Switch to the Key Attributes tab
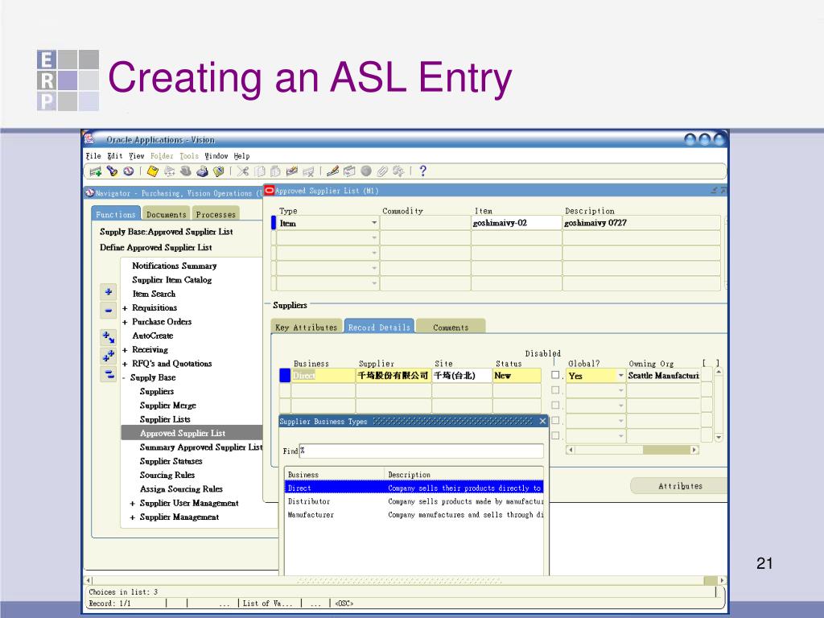824x618 pixels. pos(307,327)
